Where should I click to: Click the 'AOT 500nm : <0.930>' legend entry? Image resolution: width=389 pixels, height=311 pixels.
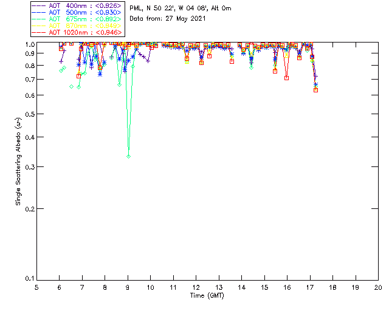(x=77, y=12)
